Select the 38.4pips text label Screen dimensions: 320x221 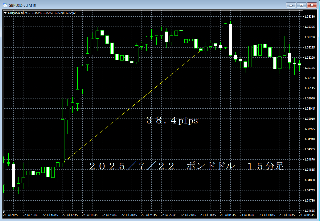[x=172, y=121]
